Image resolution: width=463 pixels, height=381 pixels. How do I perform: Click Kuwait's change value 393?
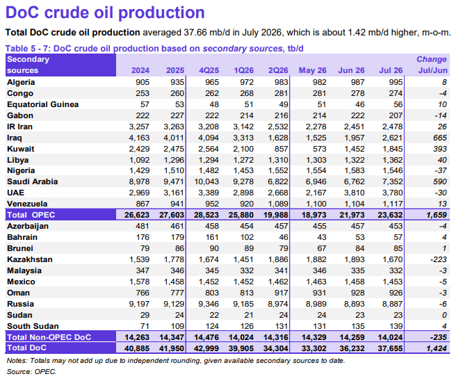point(440,149)
